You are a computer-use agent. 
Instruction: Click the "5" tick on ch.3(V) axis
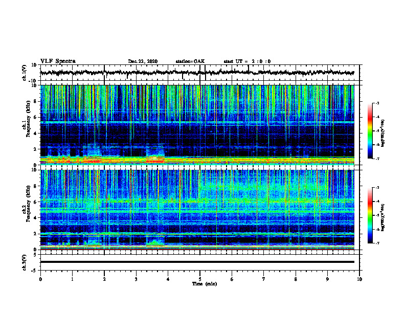click(x=36, y=255)
